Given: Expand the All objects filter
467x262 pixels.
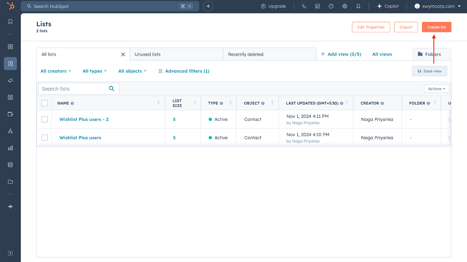Looking at the screenshot, I should tap(132, 71).
